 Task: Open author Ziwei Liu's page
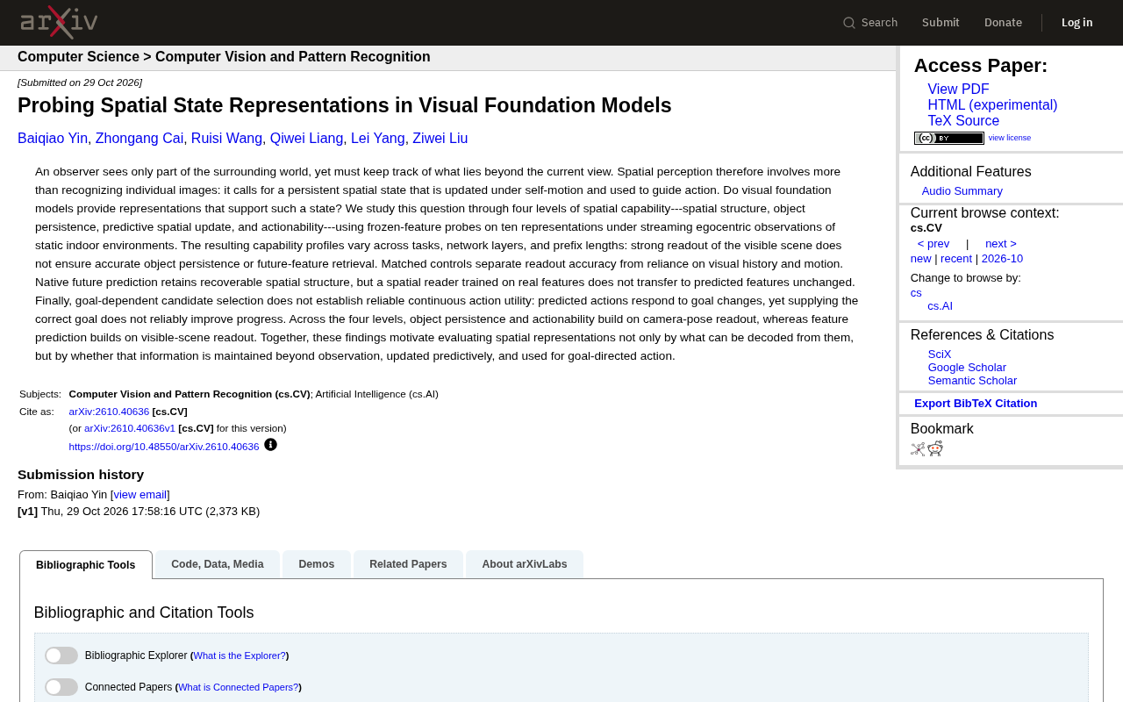440,139
